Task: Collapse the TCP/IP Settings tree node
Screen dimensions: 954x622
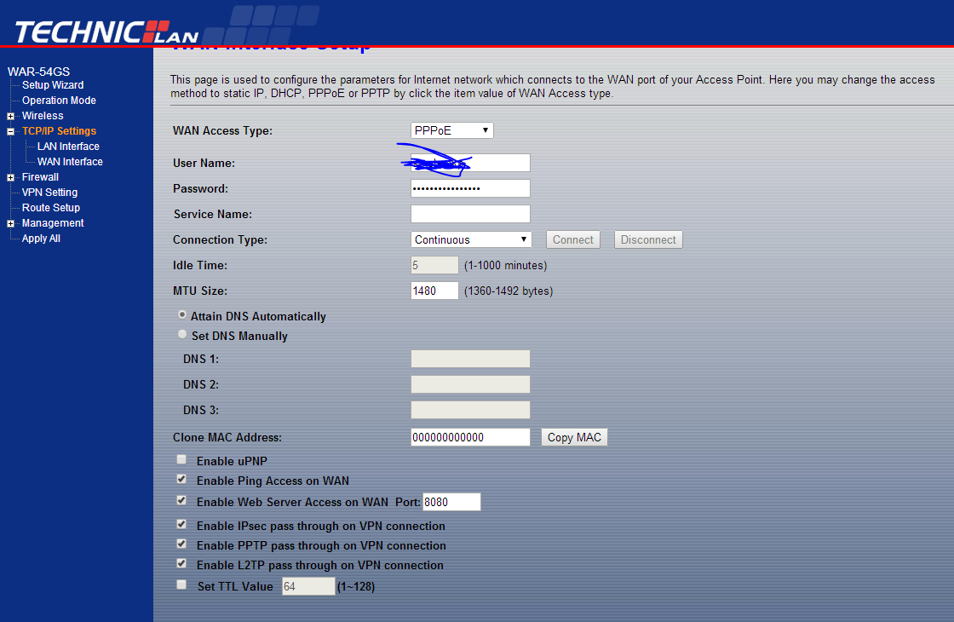Action: pyautogui.click(x=10, y=131)
